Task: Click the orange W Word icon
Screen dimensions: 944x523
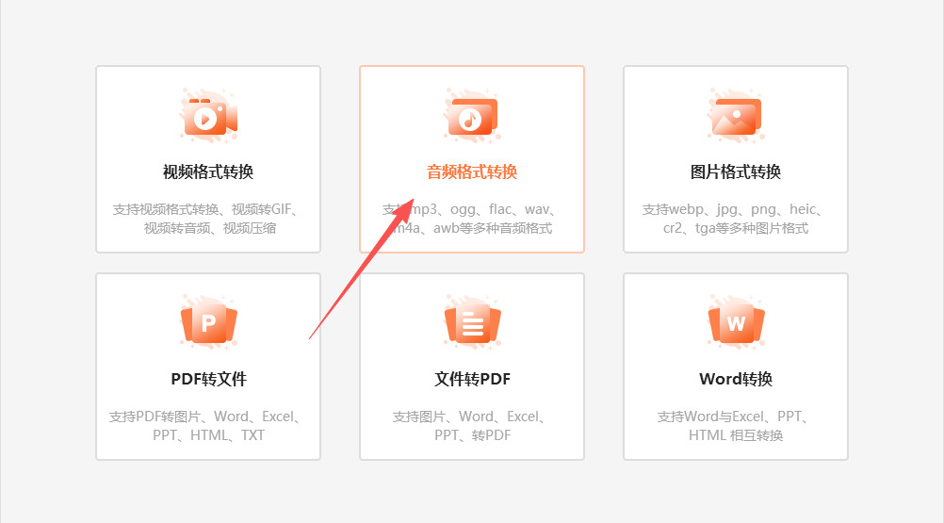Action: point(736,323)
